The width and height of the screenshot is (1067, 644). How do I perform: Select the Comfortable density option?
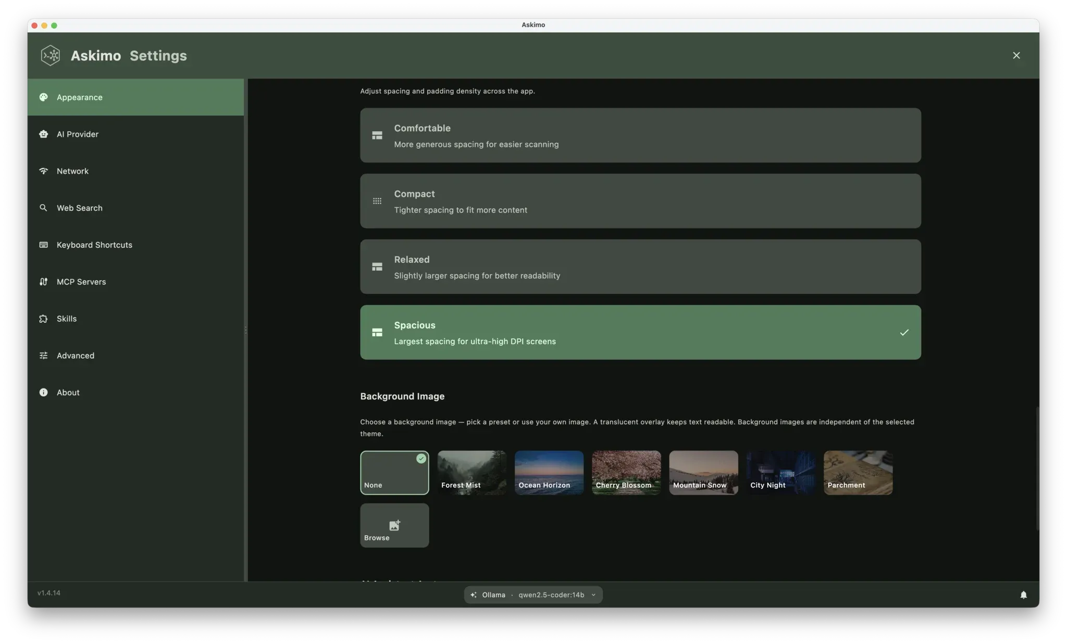click(640, 135)
